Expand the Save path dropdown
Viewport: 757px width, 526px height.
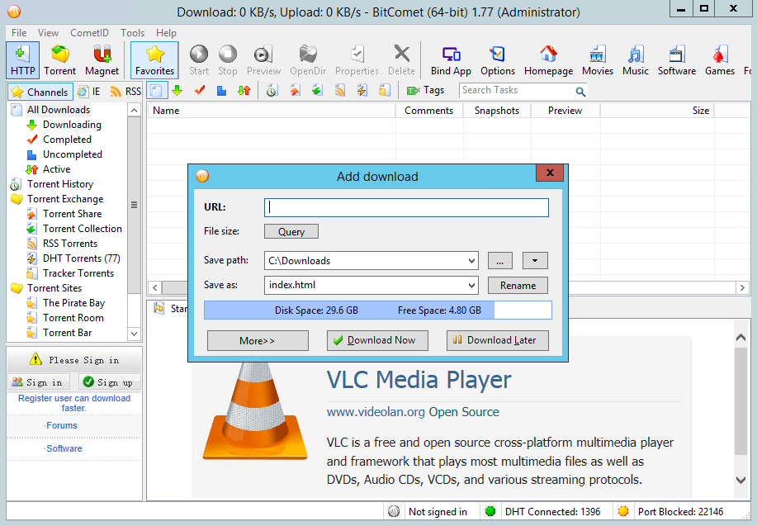[x=471, y=261]
